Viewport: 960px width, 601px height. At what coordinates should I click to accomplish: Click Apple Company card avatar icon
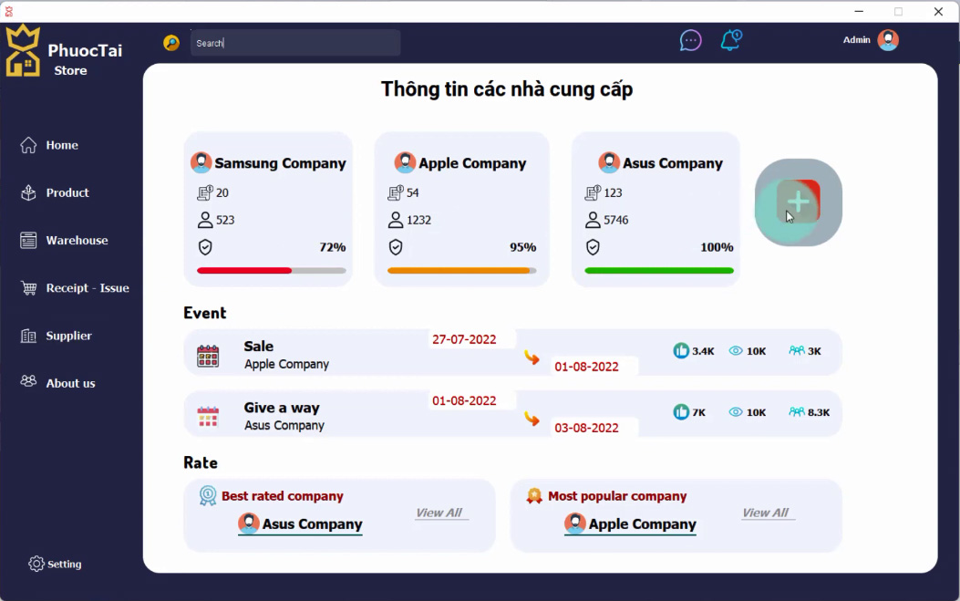pyautogui.click(x=405, y=162)
